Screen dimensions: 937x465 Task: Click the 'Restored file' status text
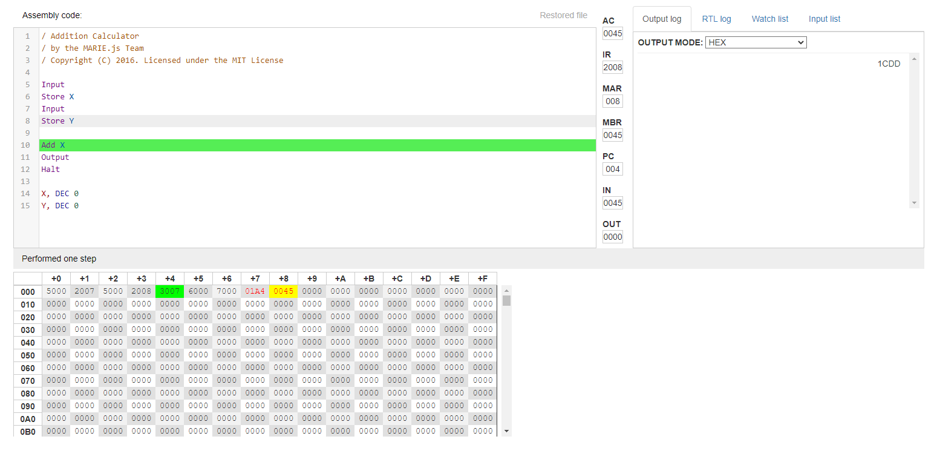(x=563, y=15)
